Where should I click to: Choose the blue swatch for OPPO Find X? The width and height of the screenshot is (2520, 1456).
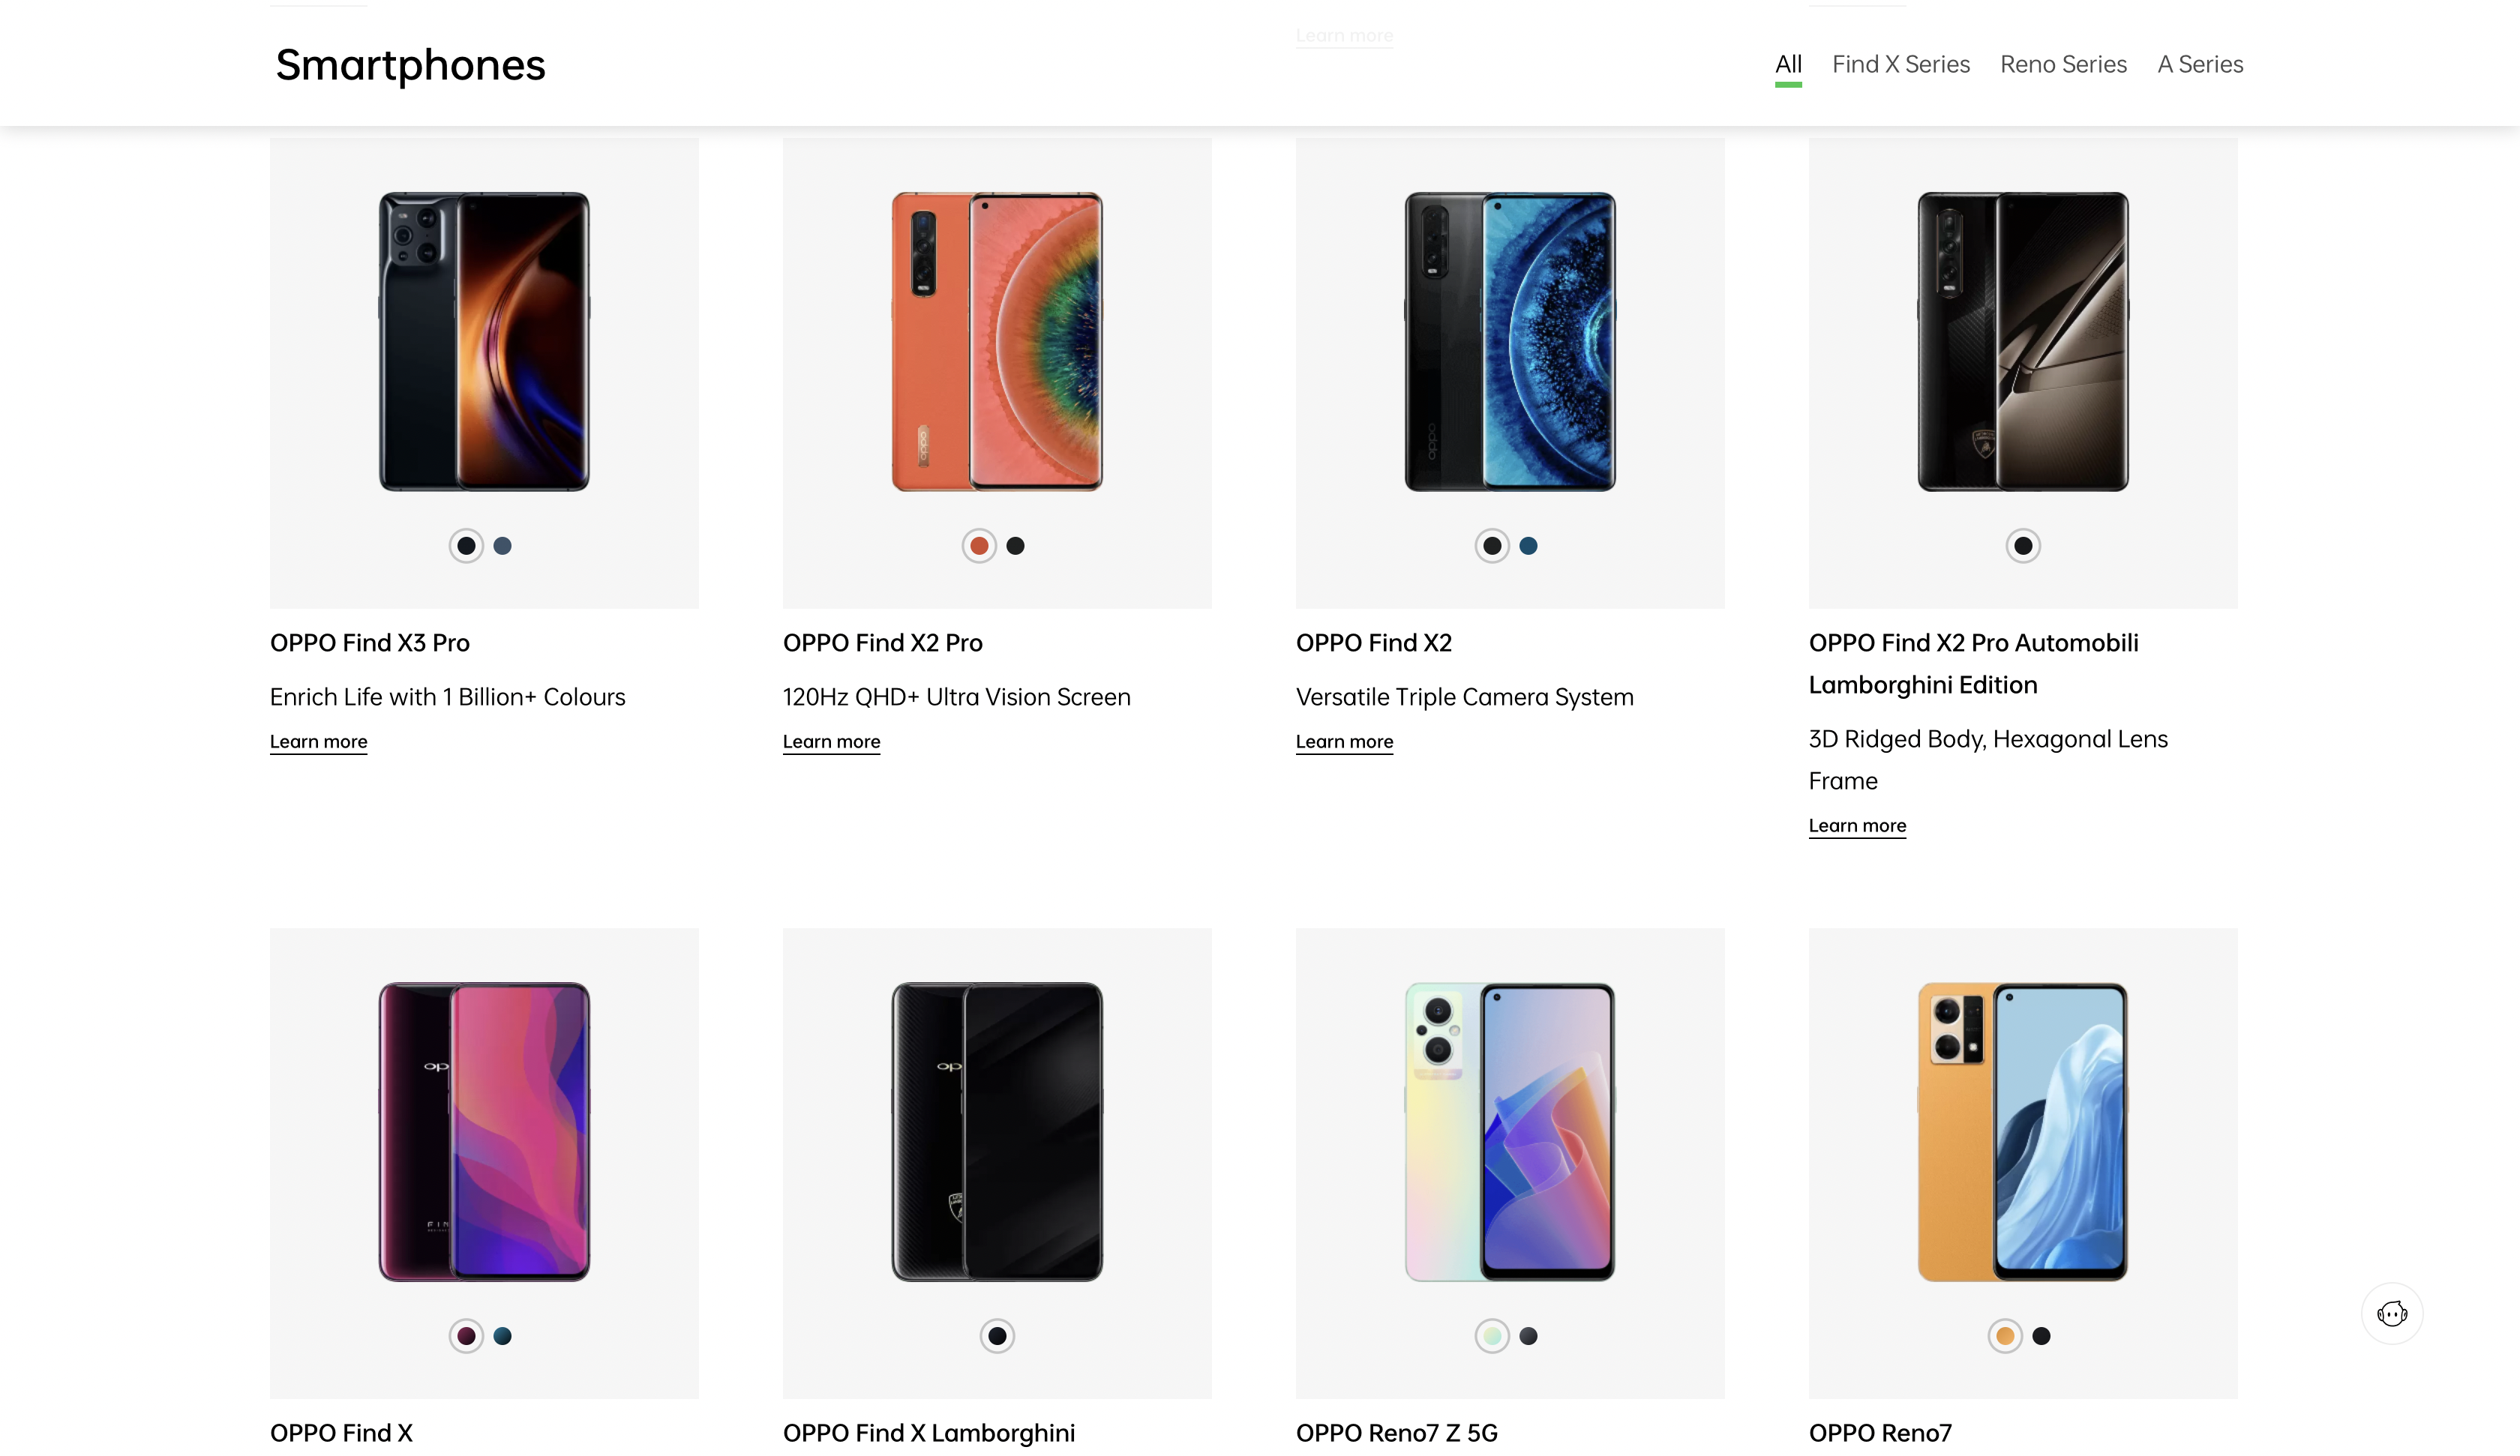(503, 1336)
